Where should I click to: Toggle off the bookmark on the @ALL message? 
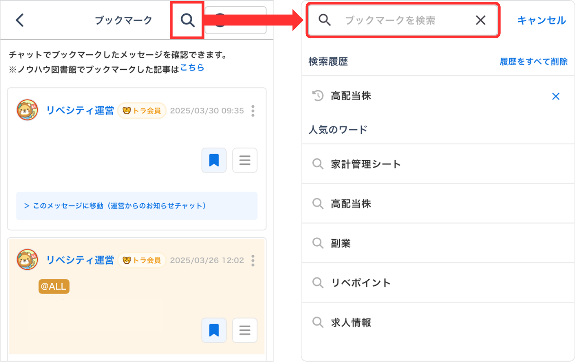tap(214, 330)
